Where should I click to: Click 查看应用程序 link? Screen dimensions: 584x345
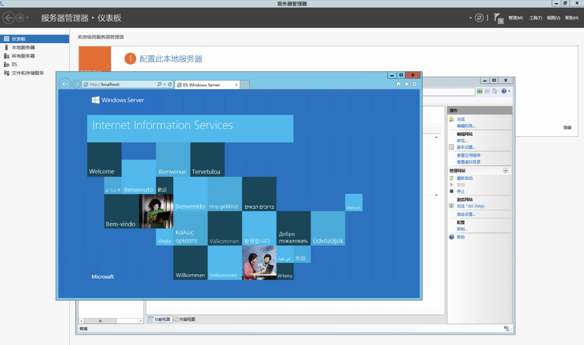pos(469,155)
